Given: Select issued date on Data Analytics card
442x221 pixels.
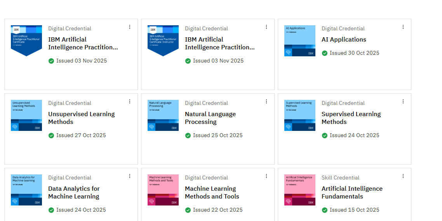Looking at the screenshot, I should coord(81,210).
